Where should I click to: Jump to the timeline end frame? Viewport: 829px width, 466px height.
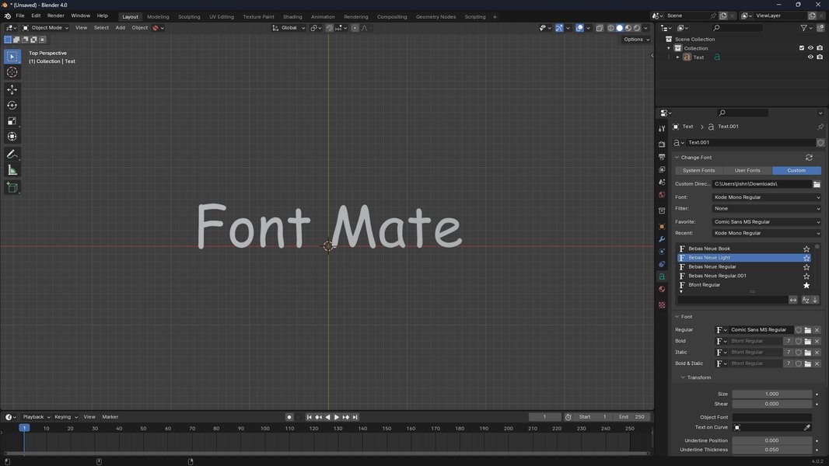355,417
